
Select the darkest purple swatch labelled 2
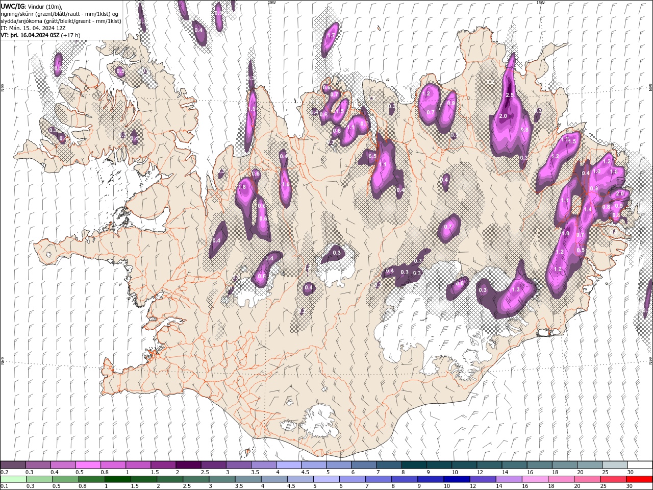point(188,465)
